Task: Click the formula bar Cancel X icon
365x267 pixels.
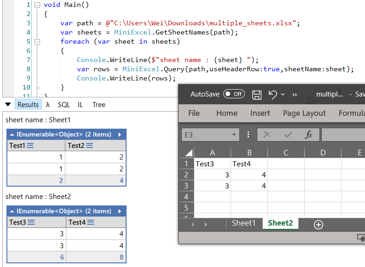Action: tap(267, 135)
